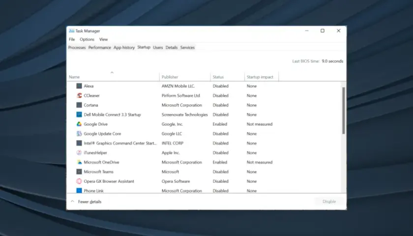Click the Google Update Core icon

pos(79,134)
